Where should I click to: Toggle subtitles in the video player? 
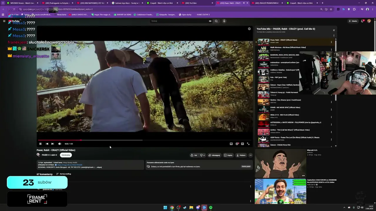coord(231,144)
